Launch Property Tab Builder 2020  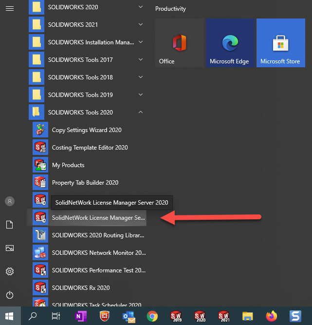click(85, 183)
